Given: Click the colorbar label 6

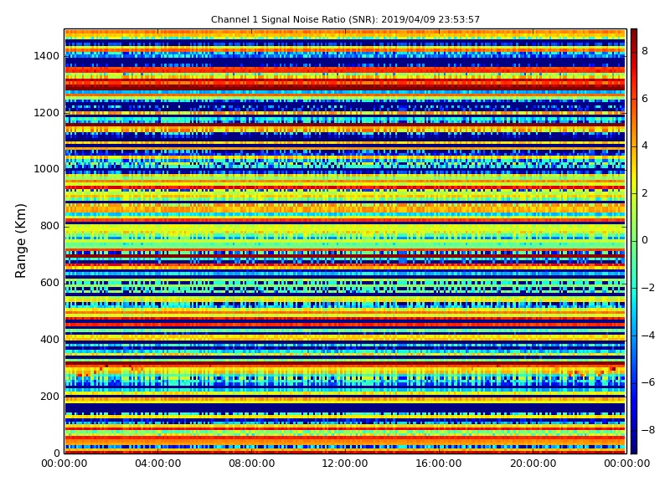Looking at the screenshot, I should (645, 99).
